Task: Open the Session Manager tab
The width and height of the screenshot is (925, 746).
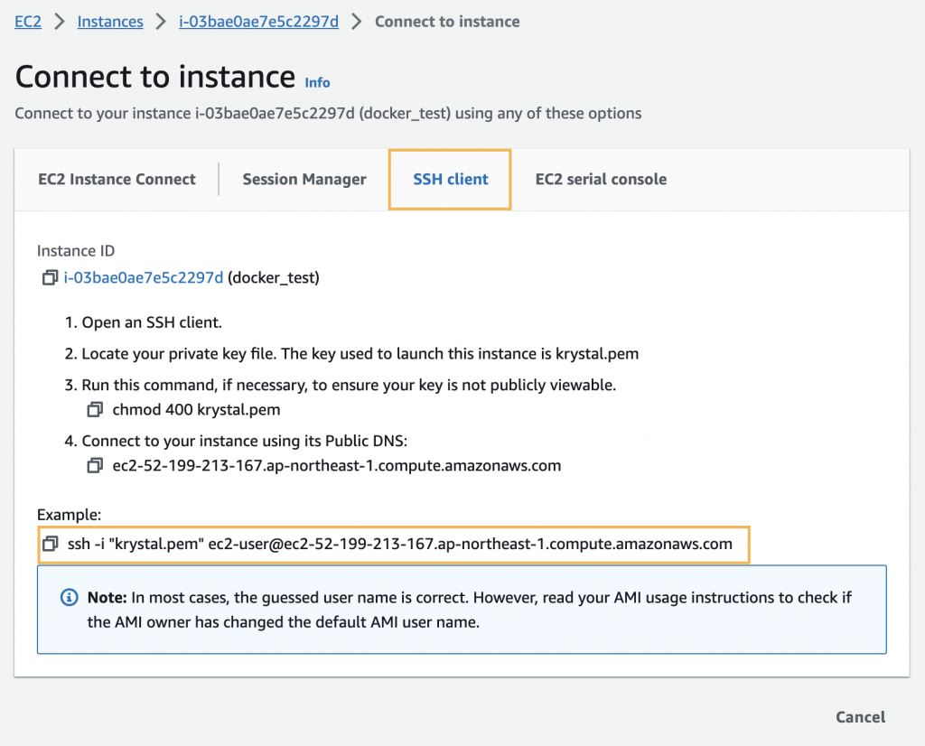Action: (304, 179)
